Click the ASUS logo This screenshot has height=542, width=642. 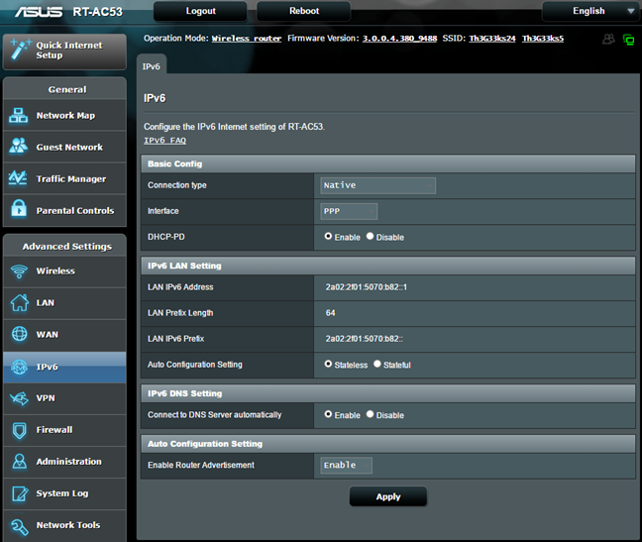coord(39,12)
